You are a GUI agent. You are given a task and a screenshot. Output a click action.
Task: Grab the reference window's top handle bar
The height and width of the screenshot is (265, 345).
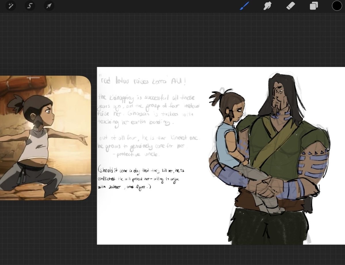click(33, 77)
